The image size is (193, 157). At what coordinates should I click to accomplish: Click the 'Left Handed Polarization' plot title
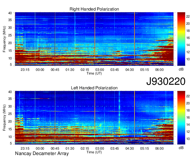(x=94, y=88)
